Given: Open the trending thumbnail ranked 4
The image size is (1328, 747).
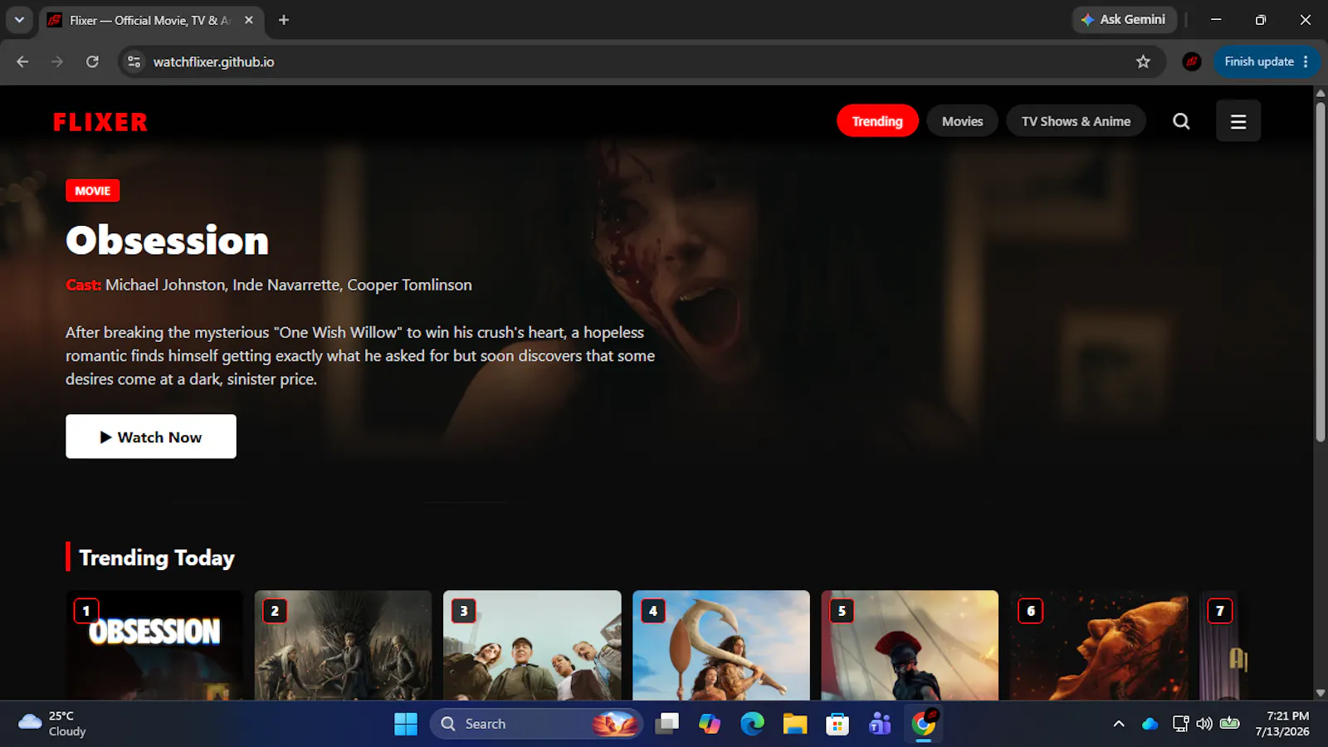Looking at the screenshot, I should (x=721, y=646).
